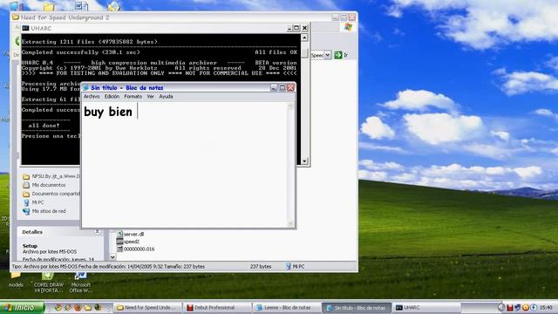Select the COREL DRAW X4 desktop icon
This screenshot has height=314, width=558.
click(49, 283)
